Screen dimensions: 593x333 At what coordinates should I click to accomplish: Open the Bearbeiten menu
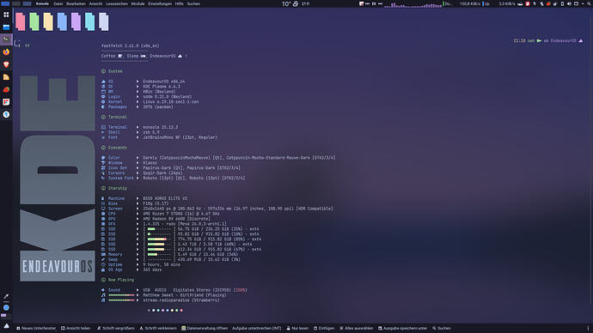pyautogui.click(x=76, y=3)
